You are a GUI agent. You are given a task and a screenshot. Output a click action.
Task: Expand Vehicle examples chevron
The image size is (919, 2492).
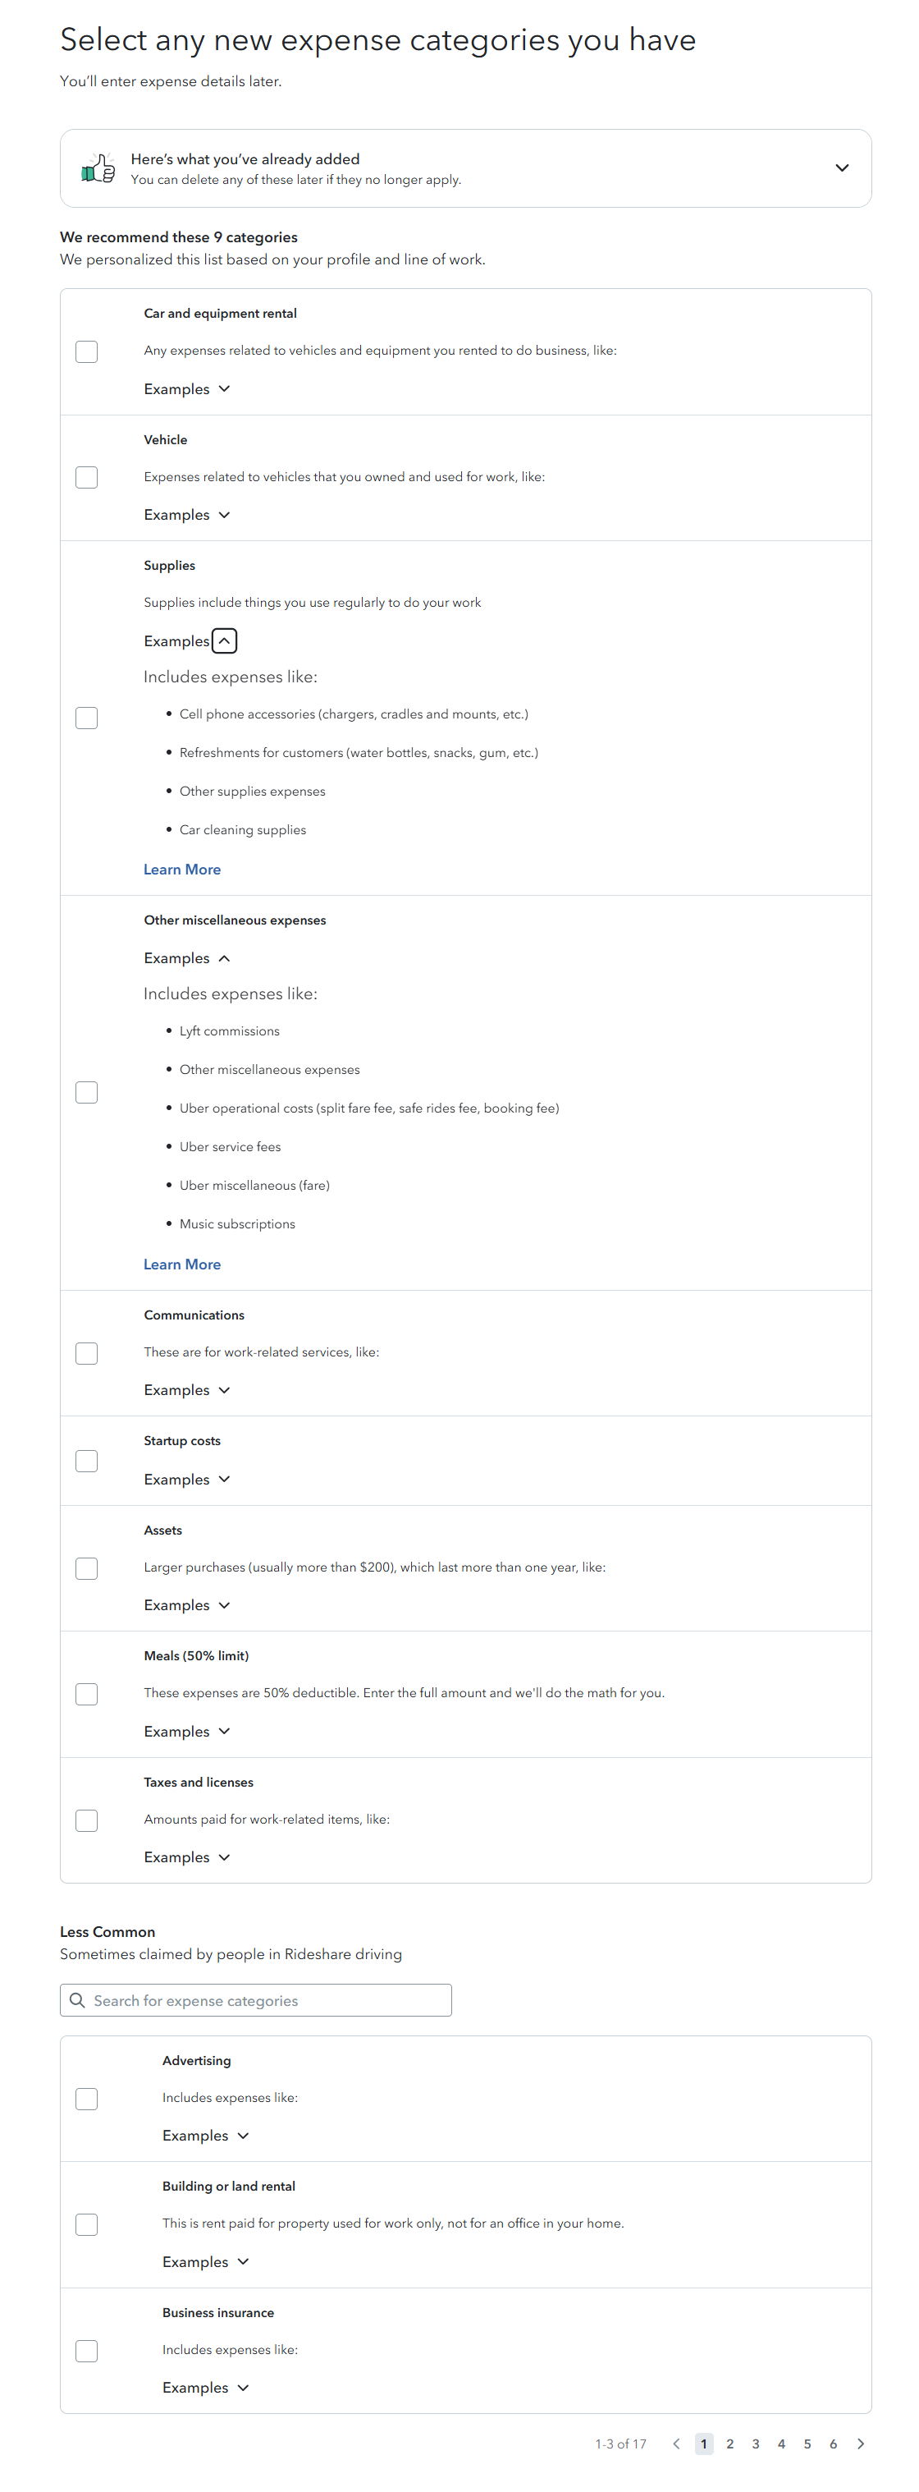[x=224, y=515]
